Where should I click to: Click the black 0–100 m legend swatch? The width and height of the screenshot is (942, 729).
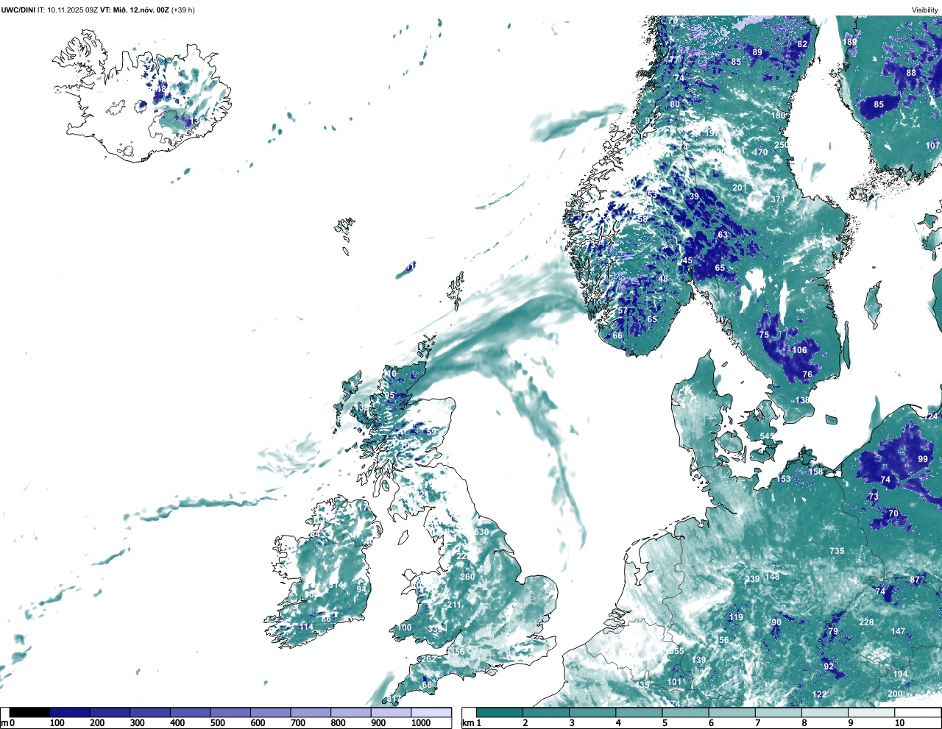click(x=30, y=712)
